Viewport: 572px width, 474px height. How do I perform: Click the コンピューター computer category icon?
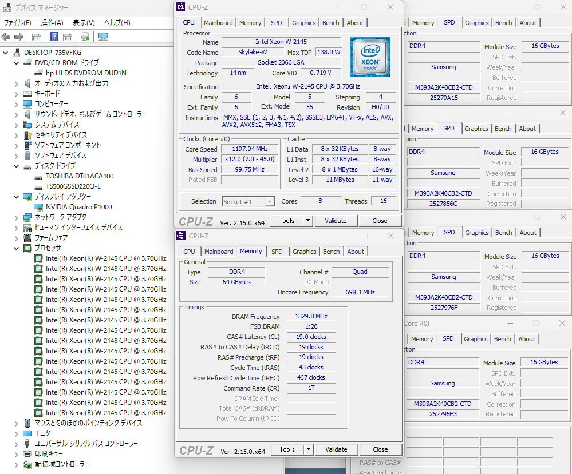tap(27, 104)
